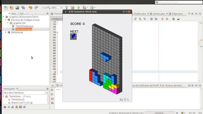Click the Debug Project icon
This screenshot has height=114, width=203.
(84, 8)
